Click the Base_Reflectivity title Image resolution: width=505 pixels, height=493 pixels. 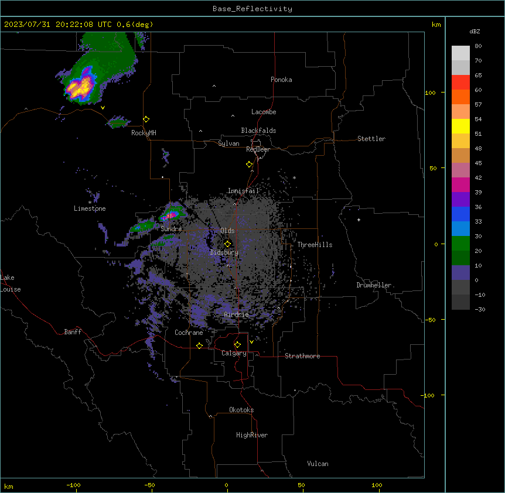coord(252,9)
